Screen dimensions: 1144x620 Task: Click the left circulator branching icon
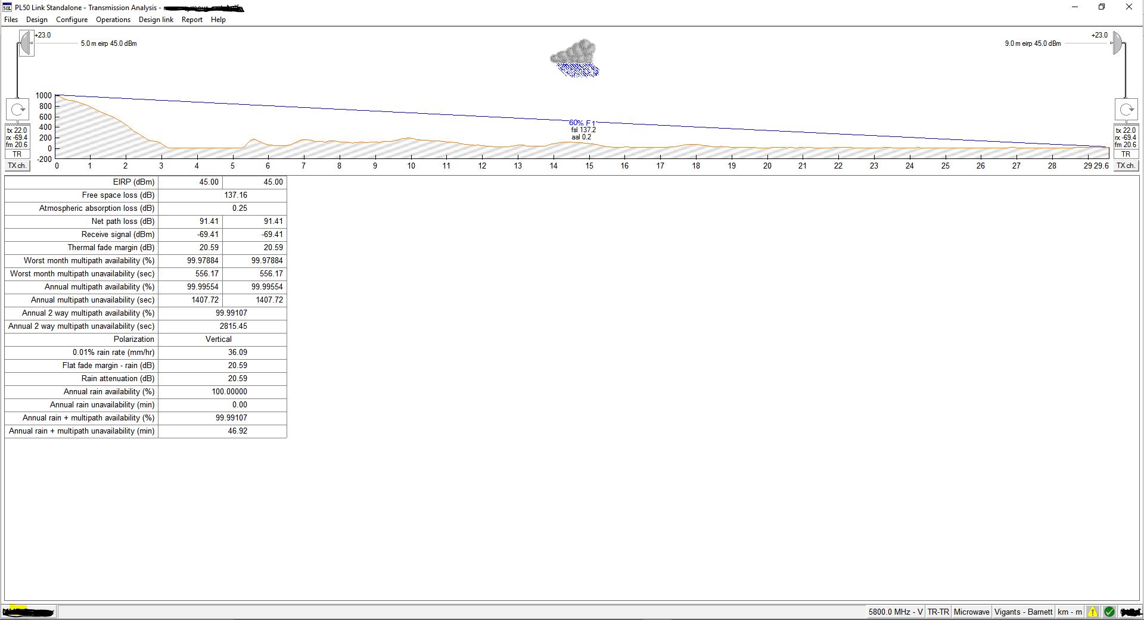(x=18, y=110)
